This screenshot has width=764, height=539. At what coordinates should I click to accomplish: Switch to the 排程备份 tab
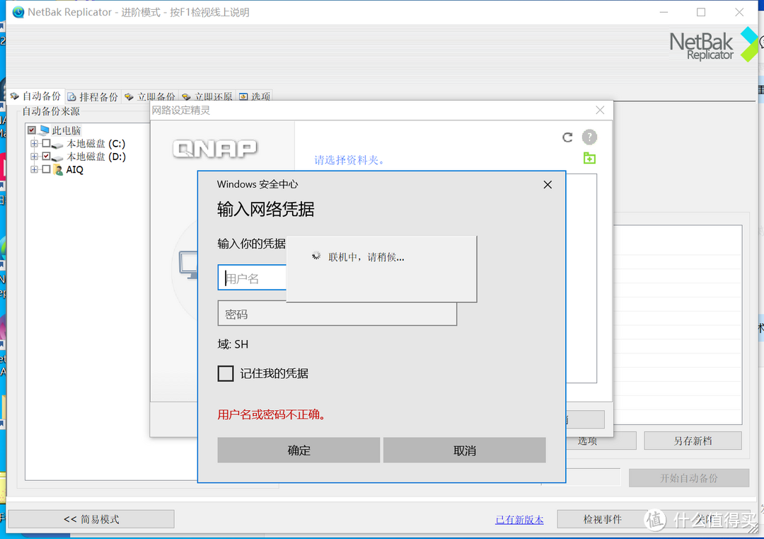tap(93, 95)
